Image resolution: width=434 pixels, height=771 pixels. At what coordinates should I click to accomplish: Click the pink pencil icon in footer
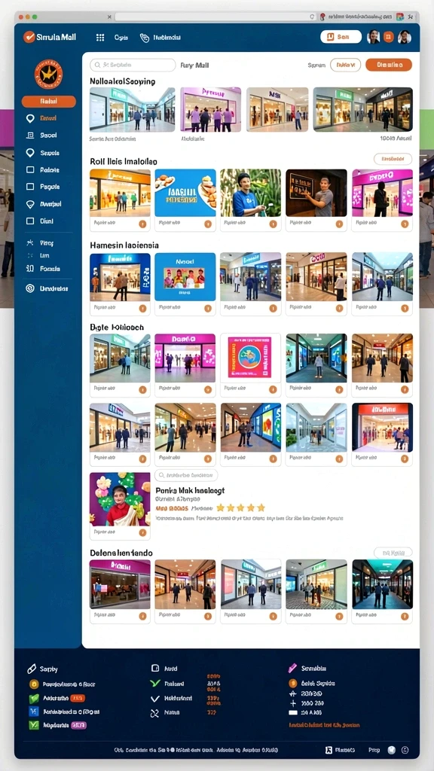[x=292, y=669]
